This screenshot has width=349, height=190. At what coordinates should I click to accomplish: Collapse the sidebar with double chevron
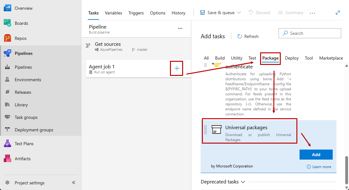click(74, 182)
